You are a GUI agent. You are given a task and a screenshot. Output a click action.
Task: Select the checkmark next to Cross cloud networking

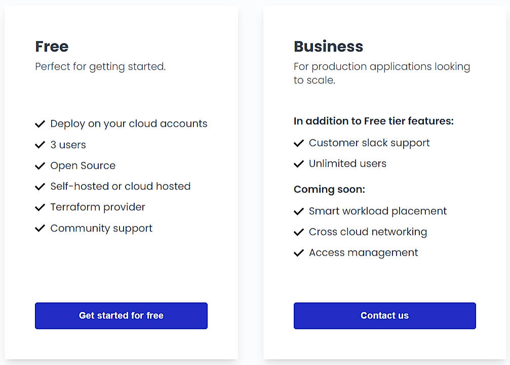tap(299, 232)
